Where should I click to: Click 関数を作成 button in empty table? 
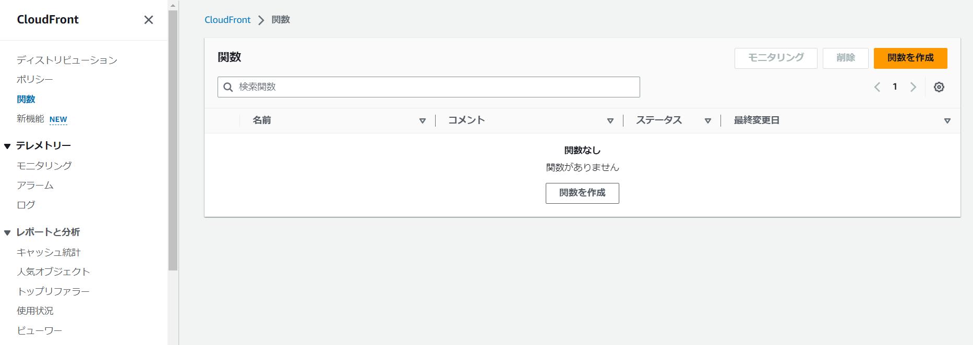pyautogui.click(x=582, y=193)
